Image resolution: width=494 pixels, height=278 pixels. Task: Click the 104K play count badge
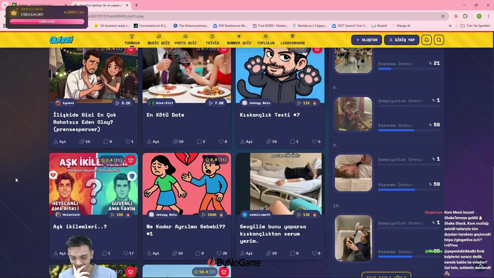point(212,215)
